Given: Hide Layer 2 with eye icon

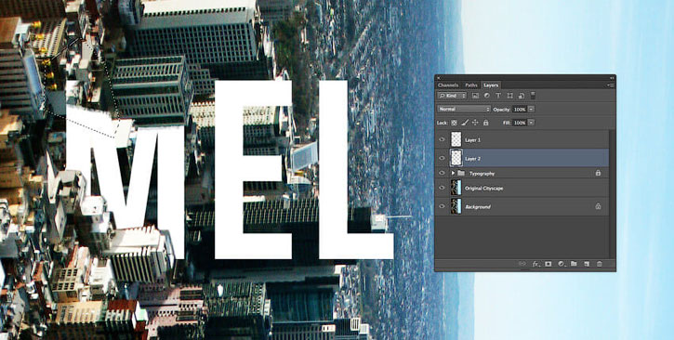Looking at the screenshot, I should (442, 158).
